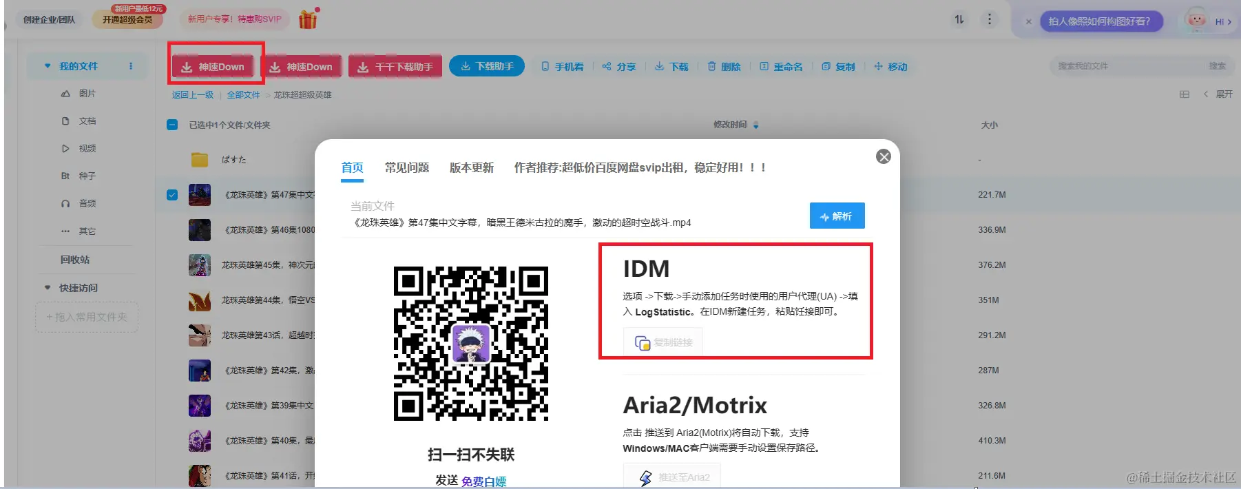Click 新用户专享 特惠购SVIP promo
Screen dimensions: 1241x489
point(235,19)
